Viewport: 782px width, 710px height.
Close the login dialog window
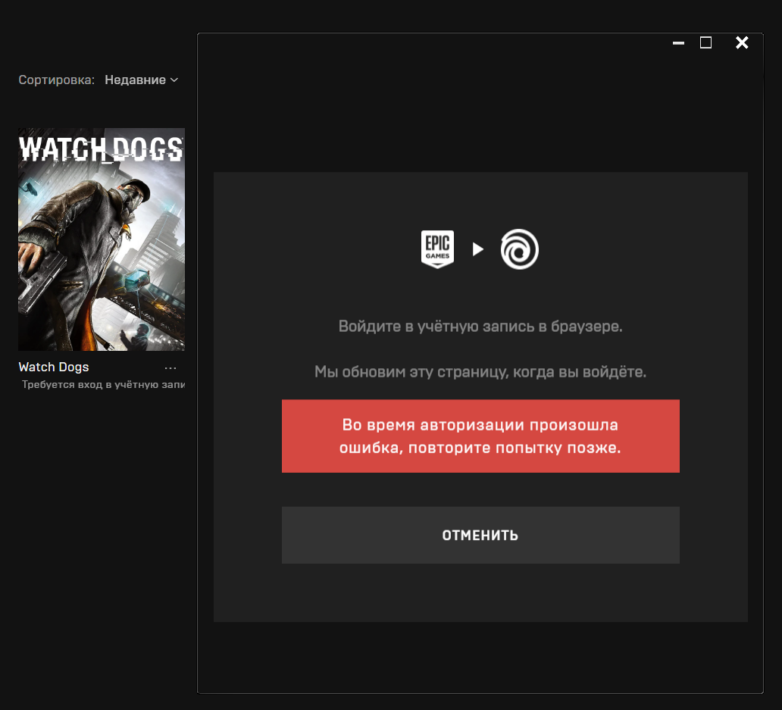[x=742, y=43]
